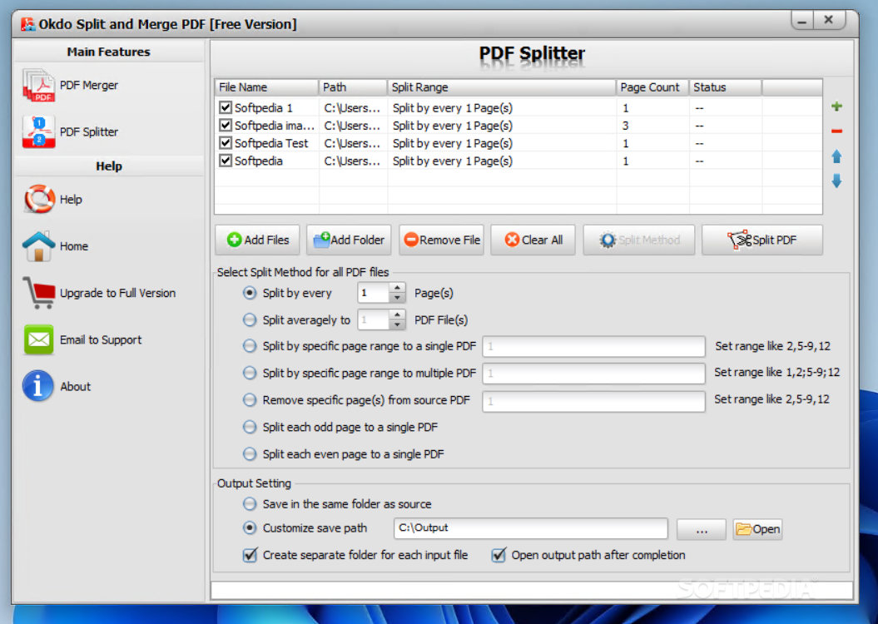The image size is (878, 624).
Task: Select Customize save path radio button
Action: click(250, 527)
